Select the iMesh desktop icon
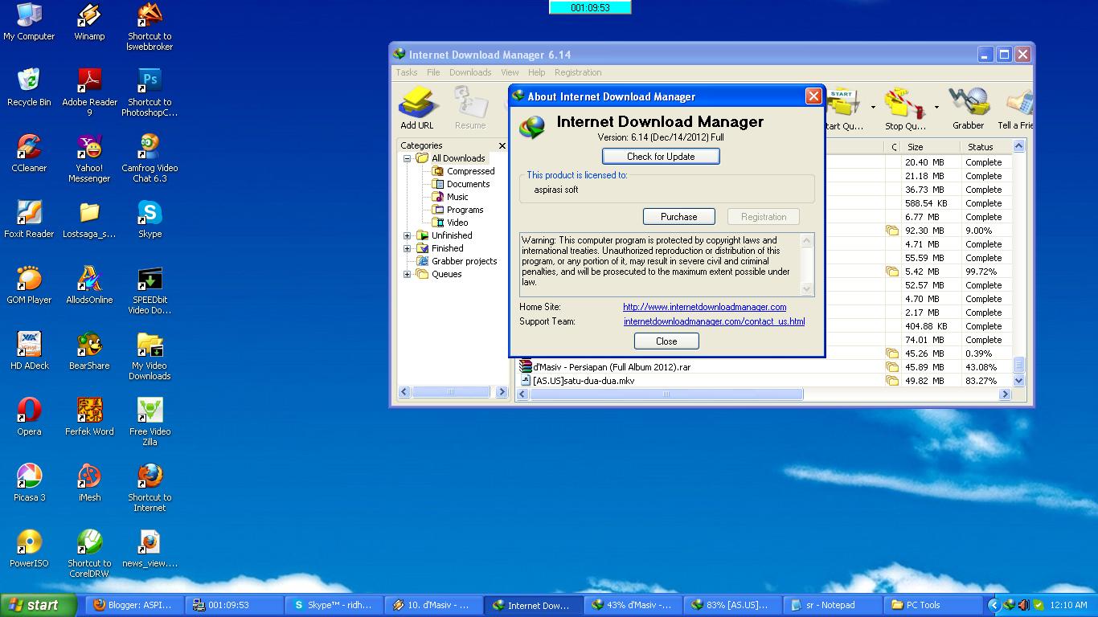The width and height of the screenshot is (1098, 617). point(89,484)
